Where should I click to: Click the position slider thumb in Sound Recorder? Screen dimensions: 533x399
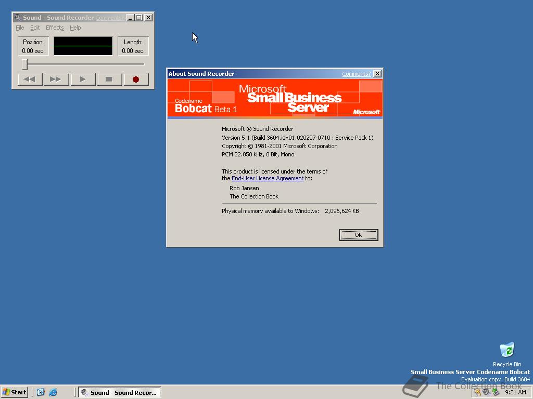click(x=24, y=64)
